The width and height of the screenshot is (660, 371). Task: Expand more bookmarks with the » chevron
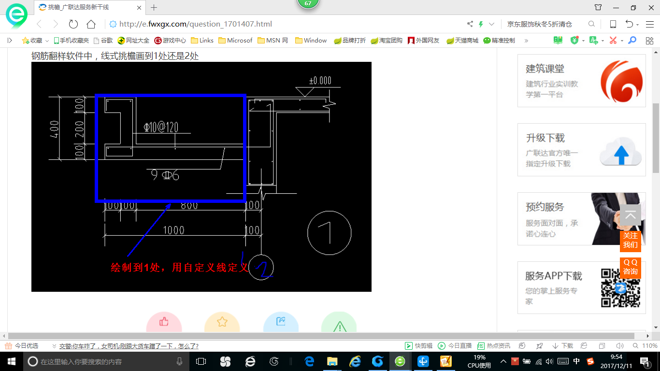[526, 41]
